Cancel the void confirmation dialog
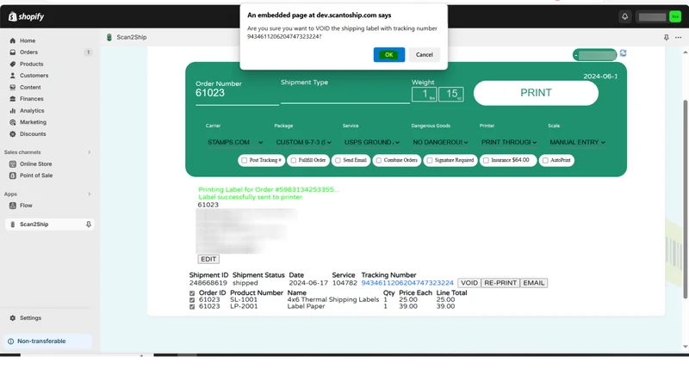This screenshot has width=689, height=387. tap(424, 55)
